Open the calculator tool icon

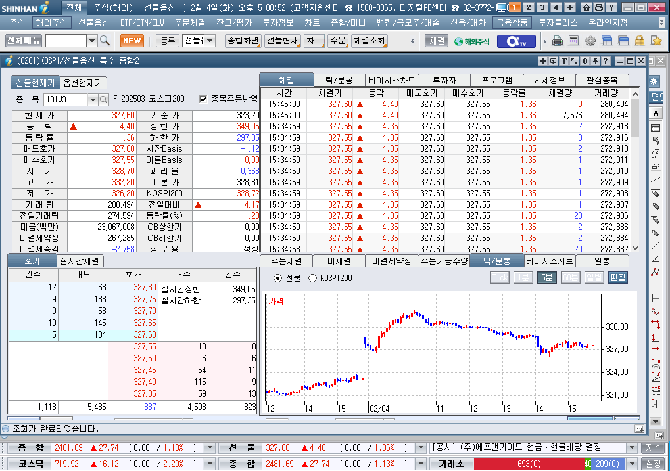tap(573, 41)
